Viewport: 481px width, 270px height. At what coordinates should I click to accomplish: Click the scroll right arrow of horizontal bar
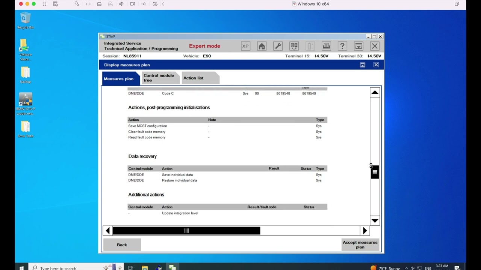click(365, 231)
